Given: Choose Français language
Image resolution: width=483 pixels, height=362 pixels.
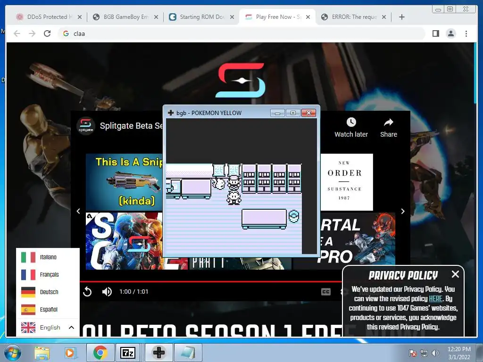Looking at the screenshot, I should point(48,275).
